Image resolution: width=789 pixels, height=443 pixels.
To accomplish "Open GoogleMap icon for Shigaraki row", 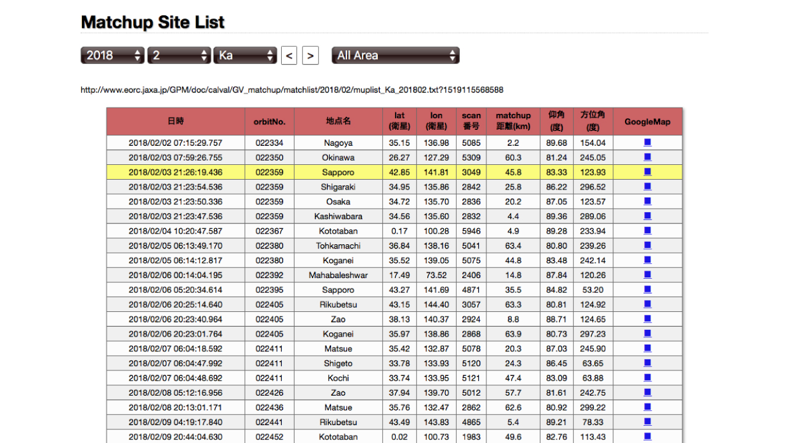I will pyautogui.click(x=647, y=186).
